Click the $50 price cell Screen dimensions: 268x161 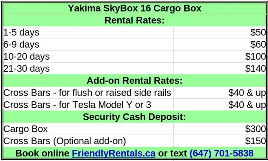point(220,33)
